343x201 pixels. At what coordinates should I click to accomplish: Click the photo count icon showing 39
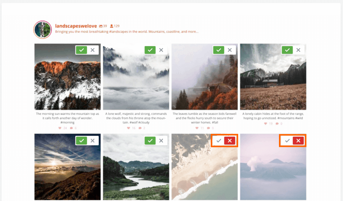coord(101,26)
